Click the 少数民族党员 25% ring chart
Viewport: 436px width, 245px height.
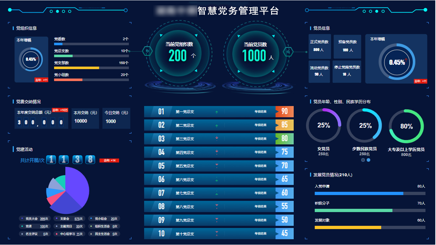tap(365, 126)
